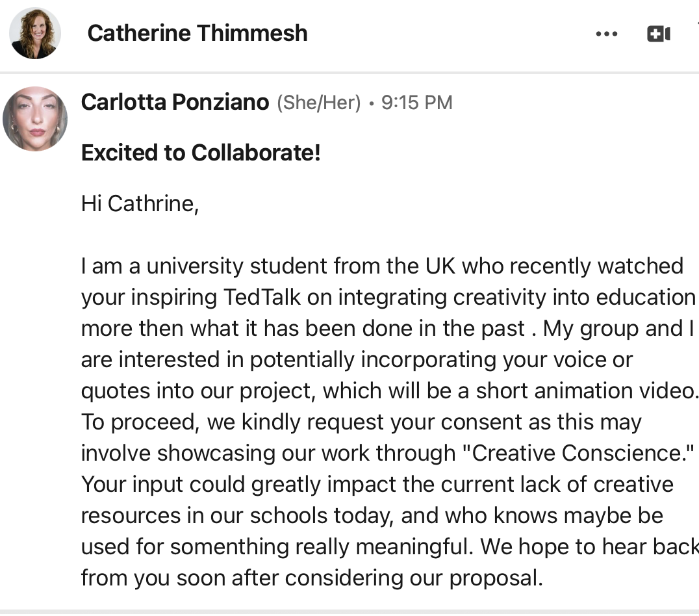
Task: Start a video meeting with Catherine
Action: pyautogui.click(x=659, y=34)
